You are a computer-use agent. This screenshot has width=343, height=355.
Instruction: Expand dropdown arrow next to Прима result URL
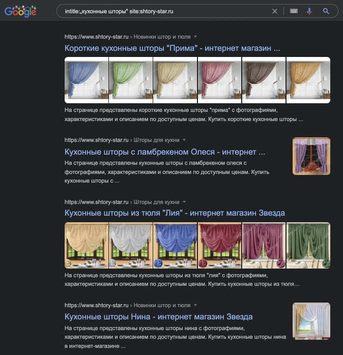(x=195, y=37)
